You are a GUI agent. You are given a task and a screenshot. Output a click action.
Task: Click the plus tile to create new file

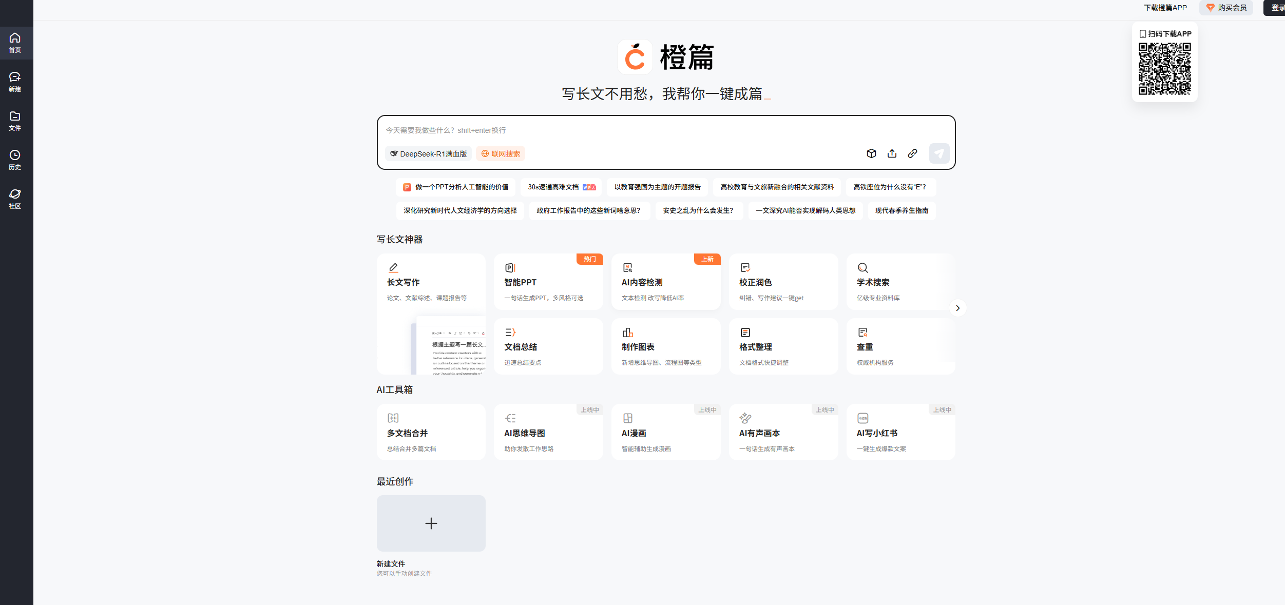431,523
